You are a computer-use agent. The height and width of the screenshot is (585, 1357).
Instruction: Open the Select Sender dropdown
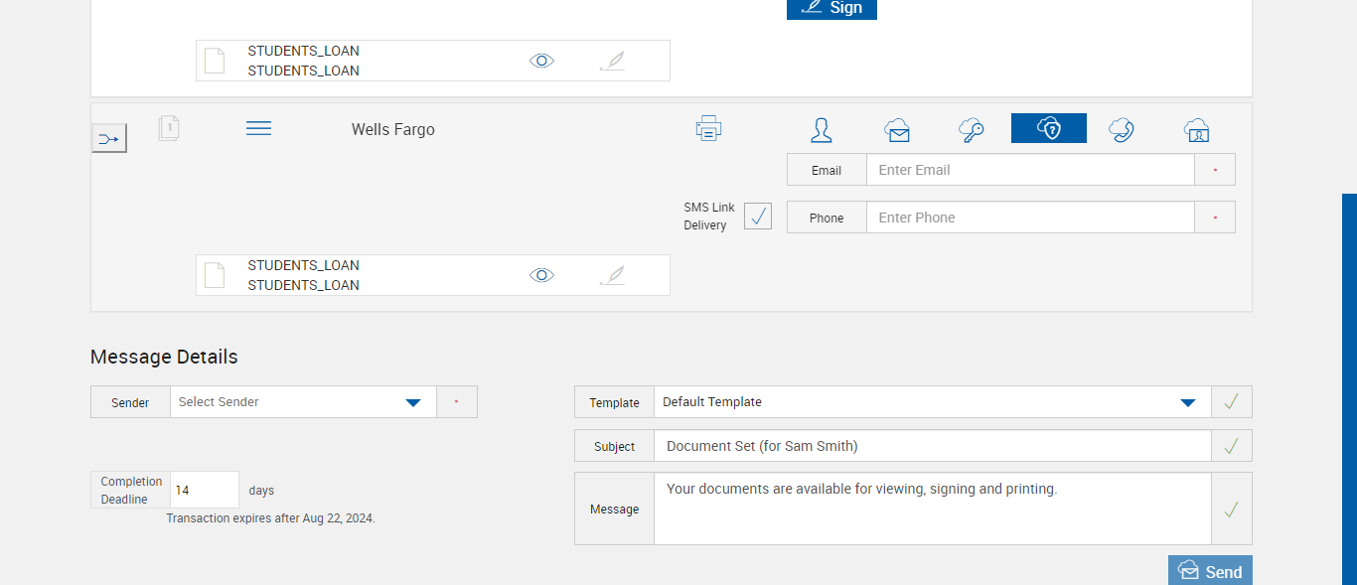click(303, 402)
